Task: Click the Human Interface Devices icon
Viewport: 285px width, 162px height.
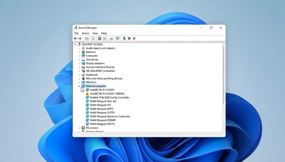Action: (83, 67)
